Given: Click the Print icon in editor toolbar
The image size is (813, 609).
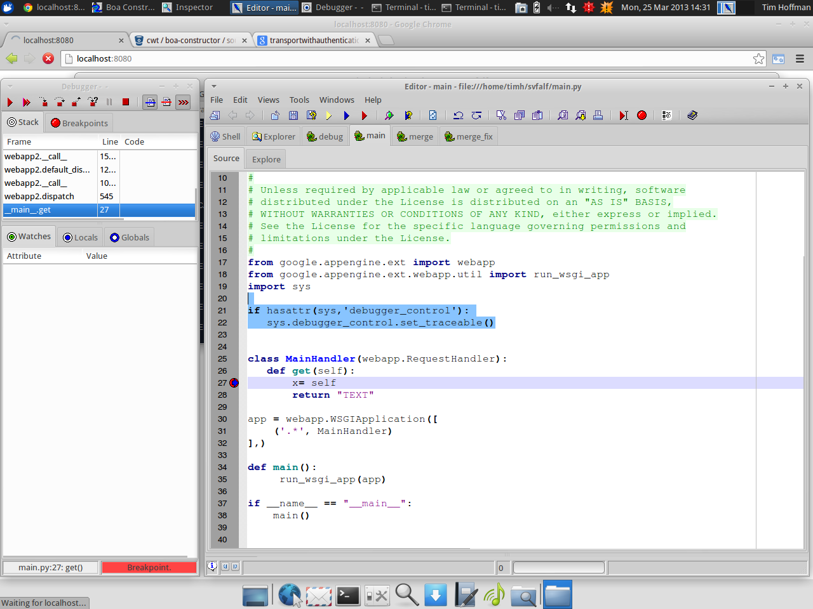Looking at the screenshot, I should (598, 115).
